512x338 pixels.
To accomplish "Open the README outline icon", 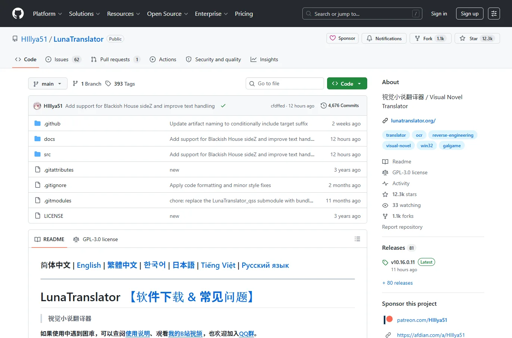I will tap(357, 239).
